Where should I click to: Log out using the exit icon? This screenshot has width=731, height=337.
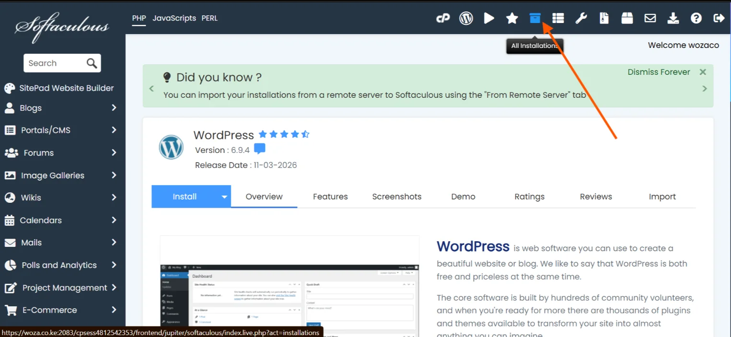(719, 18)
